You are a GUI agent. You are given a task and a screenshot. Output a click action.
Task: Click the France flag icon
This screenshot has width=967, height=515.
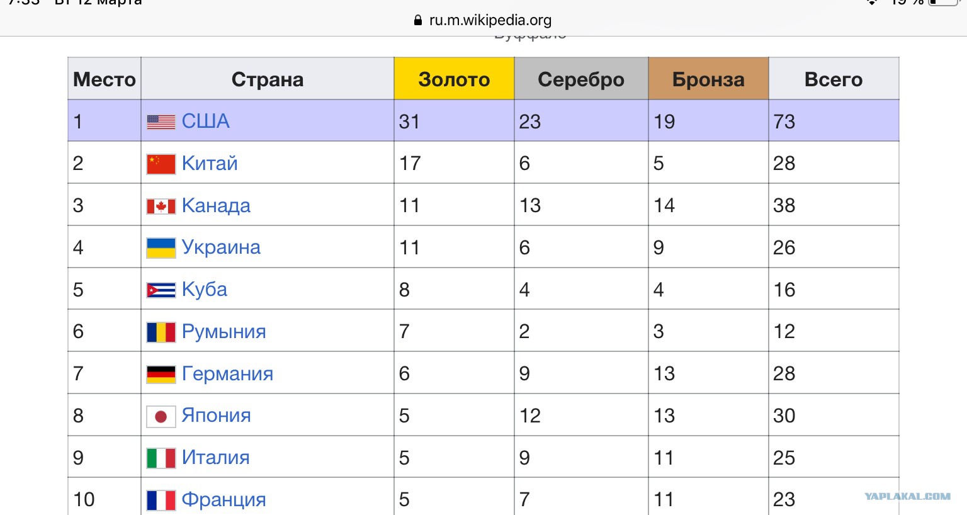[x=161, y=500]
